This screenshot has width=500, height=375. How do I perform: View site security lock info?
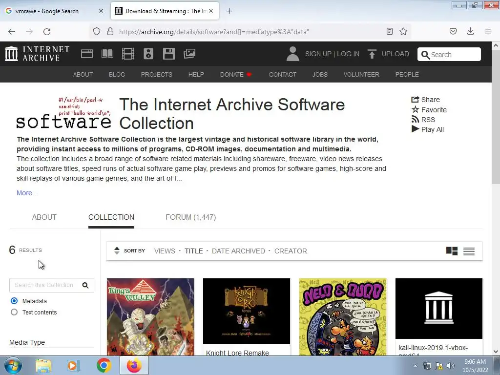(110, 31)
